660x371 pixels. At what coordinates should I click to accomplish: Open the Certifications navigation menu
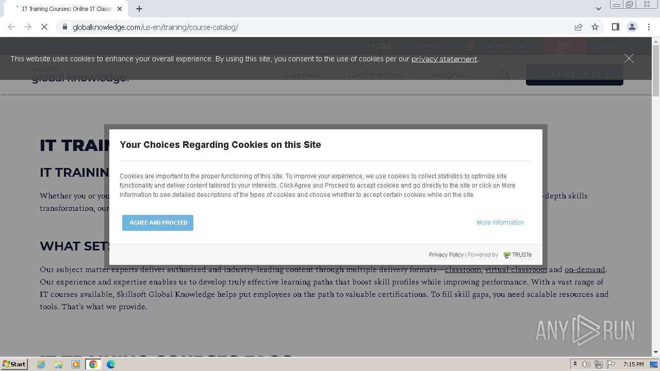380,75
